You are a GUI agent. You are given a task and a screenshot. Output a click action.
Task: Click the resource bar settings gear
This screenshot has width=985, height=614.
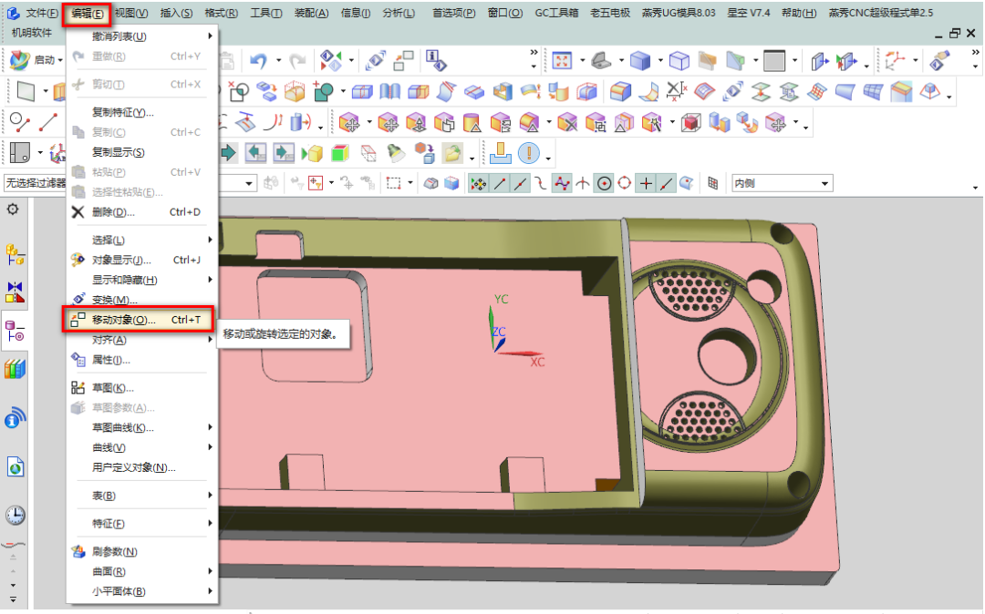click(x=13, y=210)
